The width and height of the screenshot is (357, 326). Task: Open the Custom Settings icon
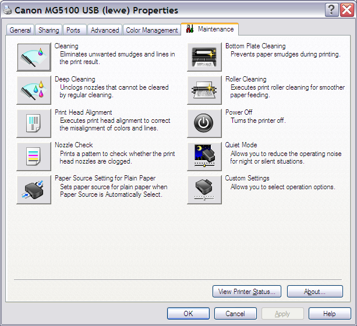(x=204, y=190)
